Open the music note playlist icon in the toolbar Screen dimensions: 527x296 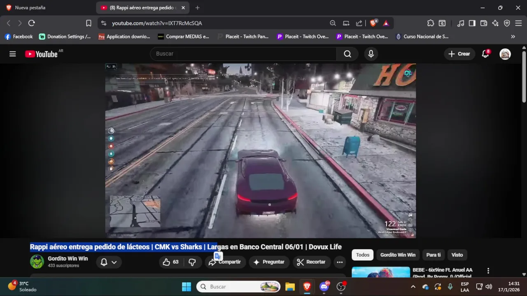461,23
